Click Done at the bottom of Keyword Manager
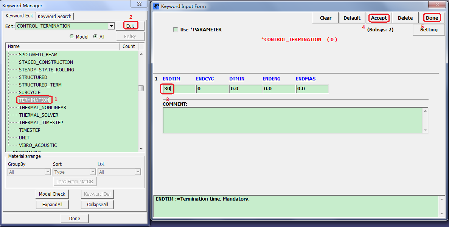The height and width of the screenshot is (227, 449). (75, 218)
